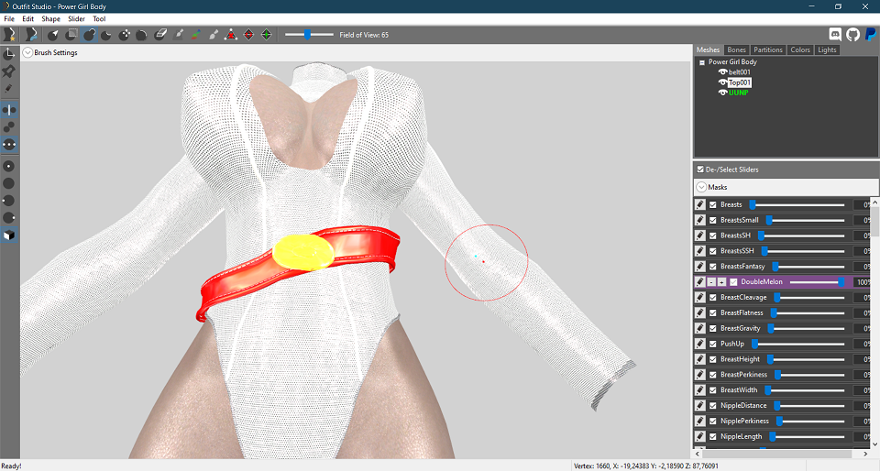Open the Shape menu
This screenshot has height=471, width=880.
50,18
